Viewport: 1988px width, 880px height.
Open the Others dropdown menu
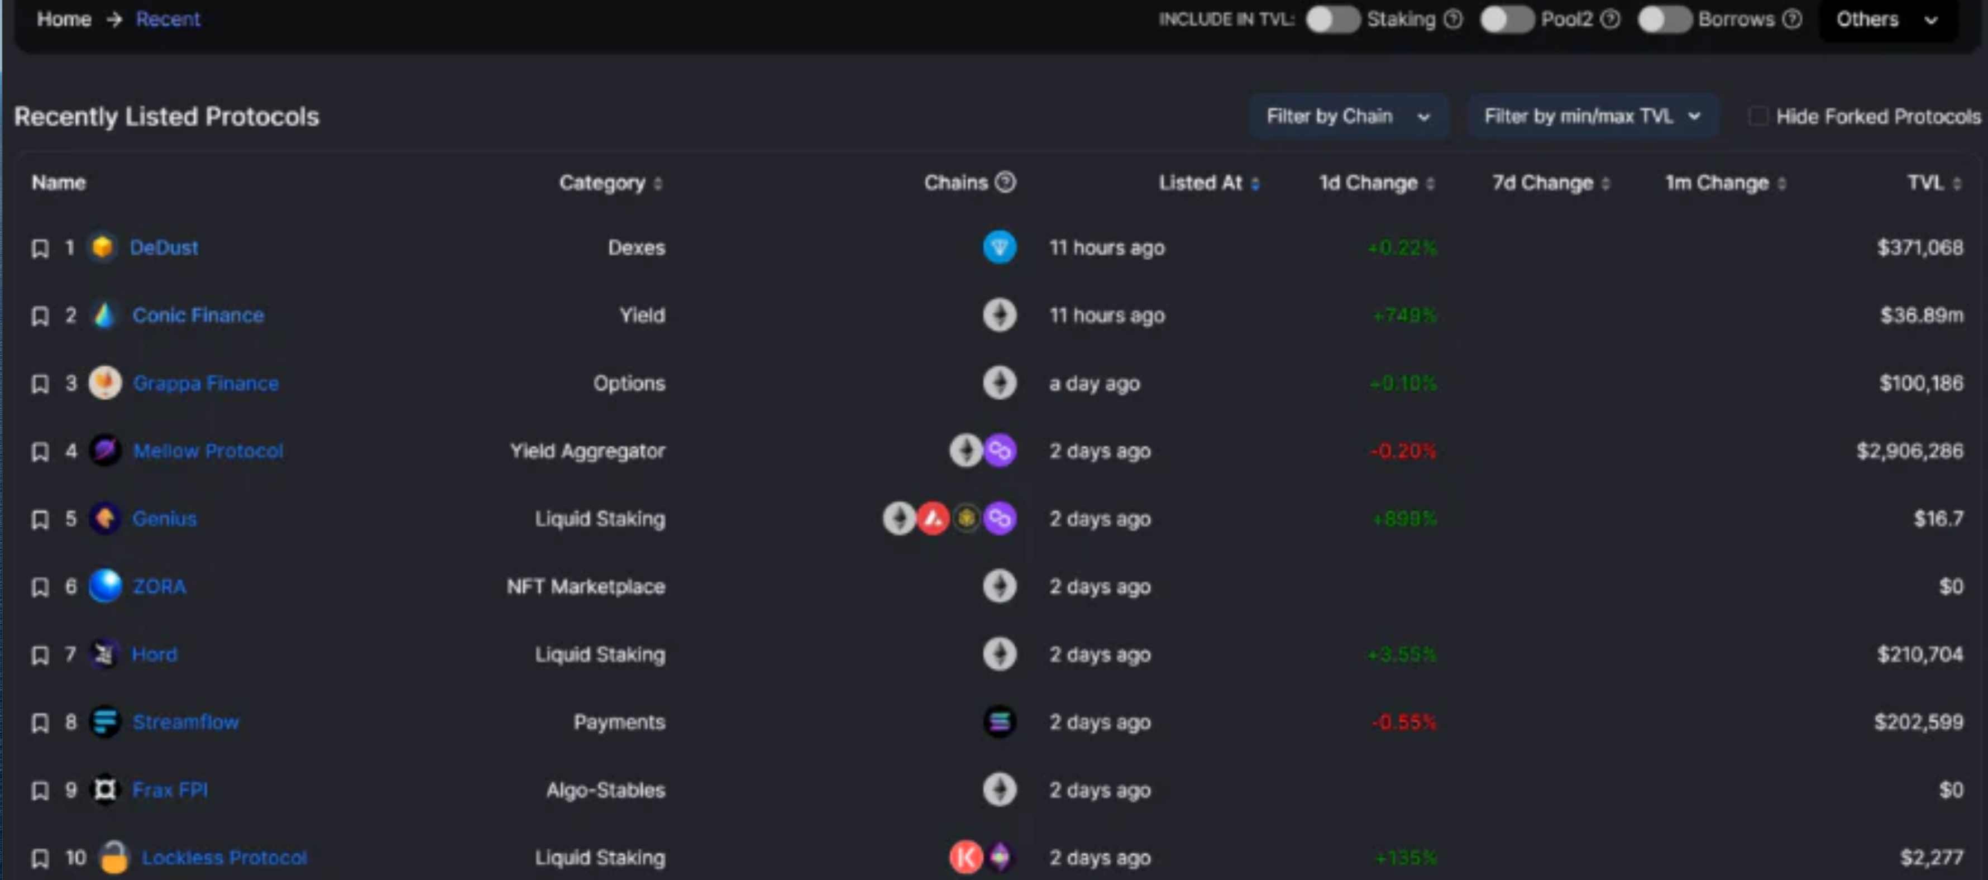click(x=1890, y=19)
